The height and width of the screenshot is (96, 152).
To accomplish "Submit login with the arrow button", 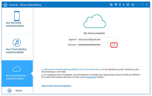I will pyautogui.click(x=114, y=45).
